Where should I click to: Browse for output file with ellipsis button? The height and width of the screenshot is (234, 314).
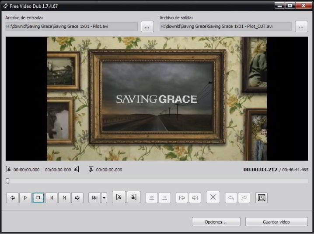[301, 27]
